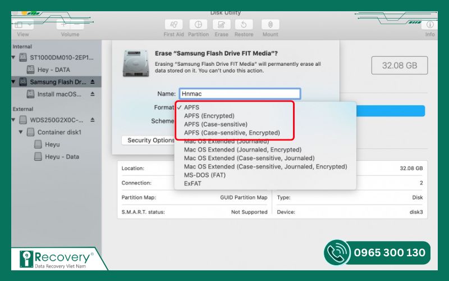Select WDS250G2X0C-... disk name
This screenshot has height=281, width=449.
[57, 120]
